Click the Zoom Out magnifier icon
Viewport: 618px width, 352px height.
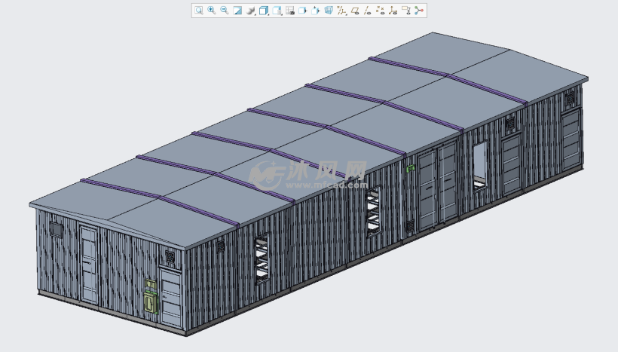click(225, 11)
